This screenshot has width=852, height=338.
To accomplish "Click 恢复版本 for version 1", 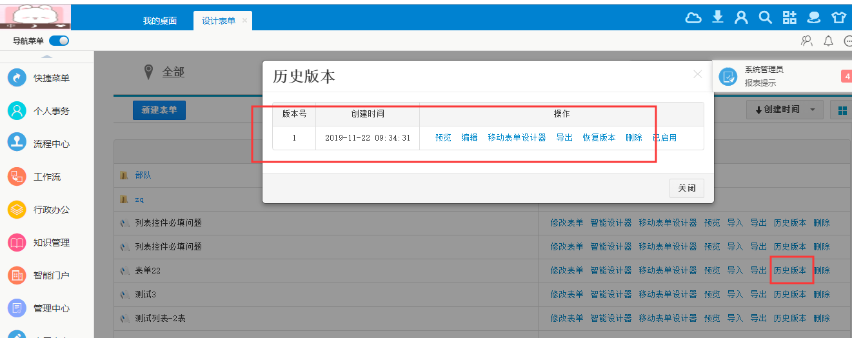I will (599, 137).
